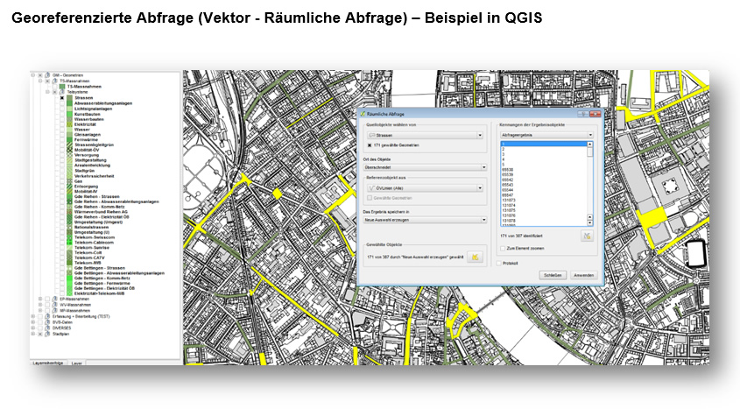The width and height of the screenshot is (740, 409).
Task: Select result ID 65538 in the list
Action: point(507,169)
